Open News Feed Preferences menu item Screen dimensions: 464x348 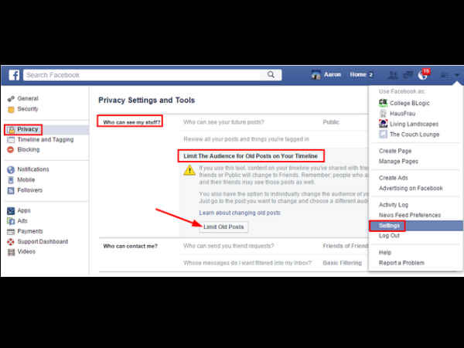point(410,215)
